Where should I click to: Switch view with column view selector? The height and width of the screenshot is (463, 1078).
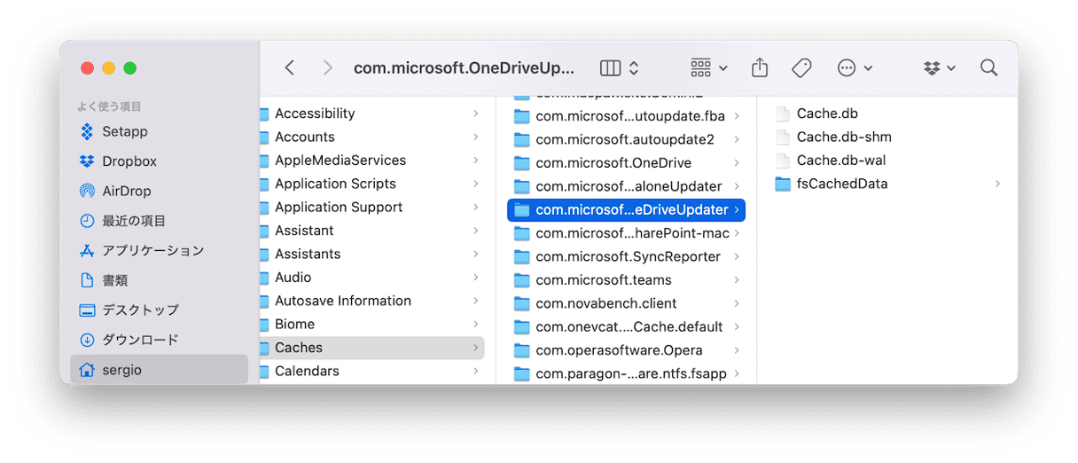(x=619, y=67)
